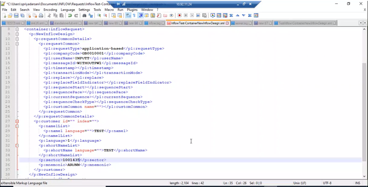Close the inflow.log tab
Viewport: 368px width, 187px height.
tap(164, 23)
